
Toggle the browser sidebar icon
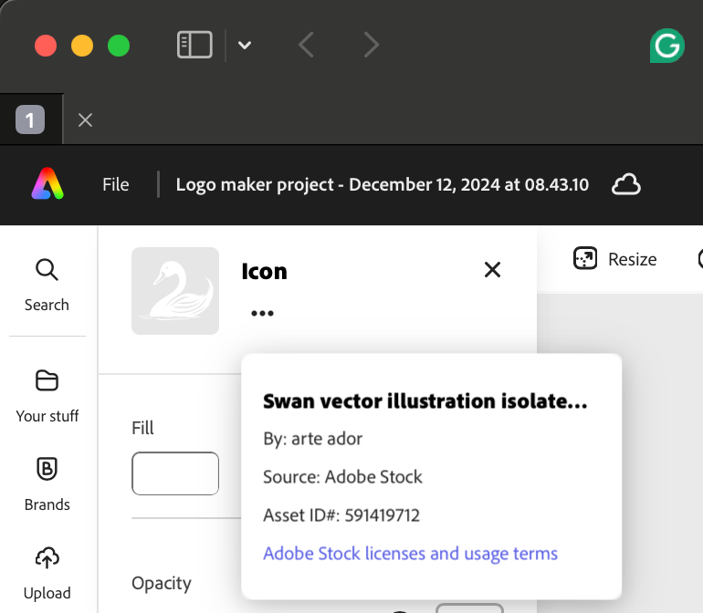[x=194, y=45]
